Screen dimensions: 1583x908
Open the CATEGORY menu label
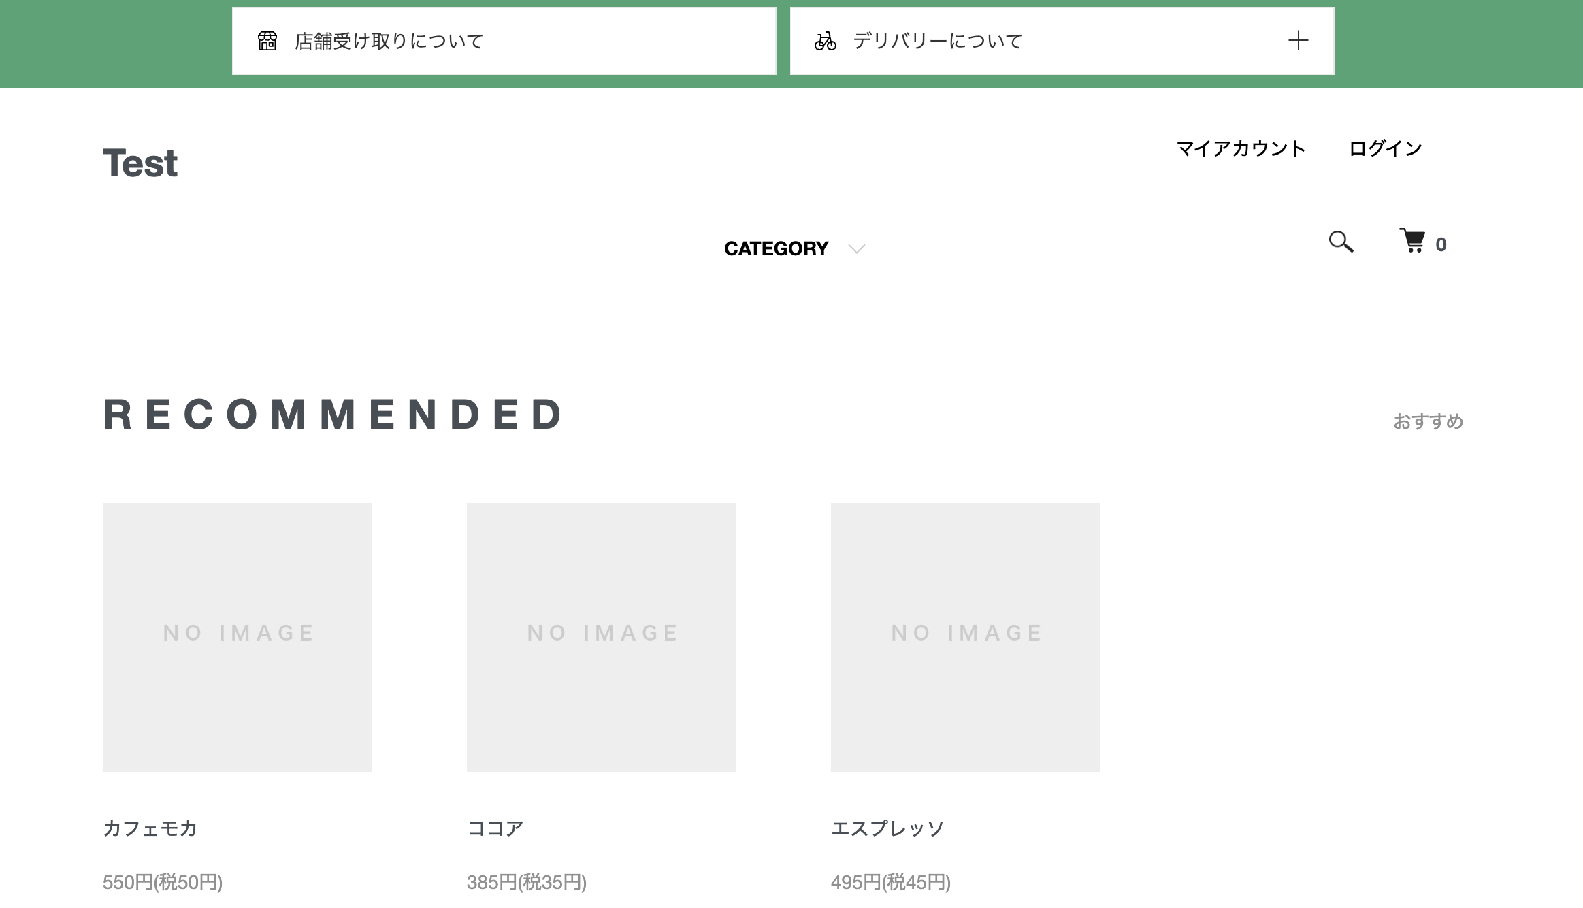point(776,248)
